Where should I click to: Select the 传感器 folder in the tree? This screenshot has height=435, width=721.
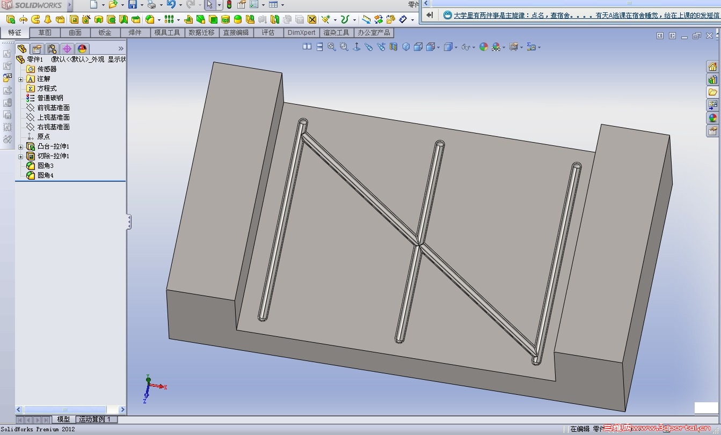47,69
